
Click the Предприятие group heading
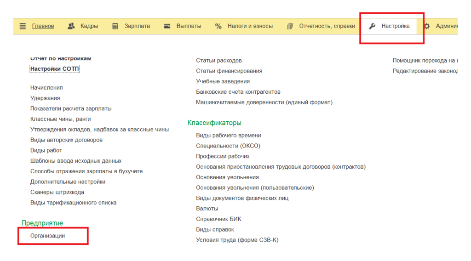point(42,223)
